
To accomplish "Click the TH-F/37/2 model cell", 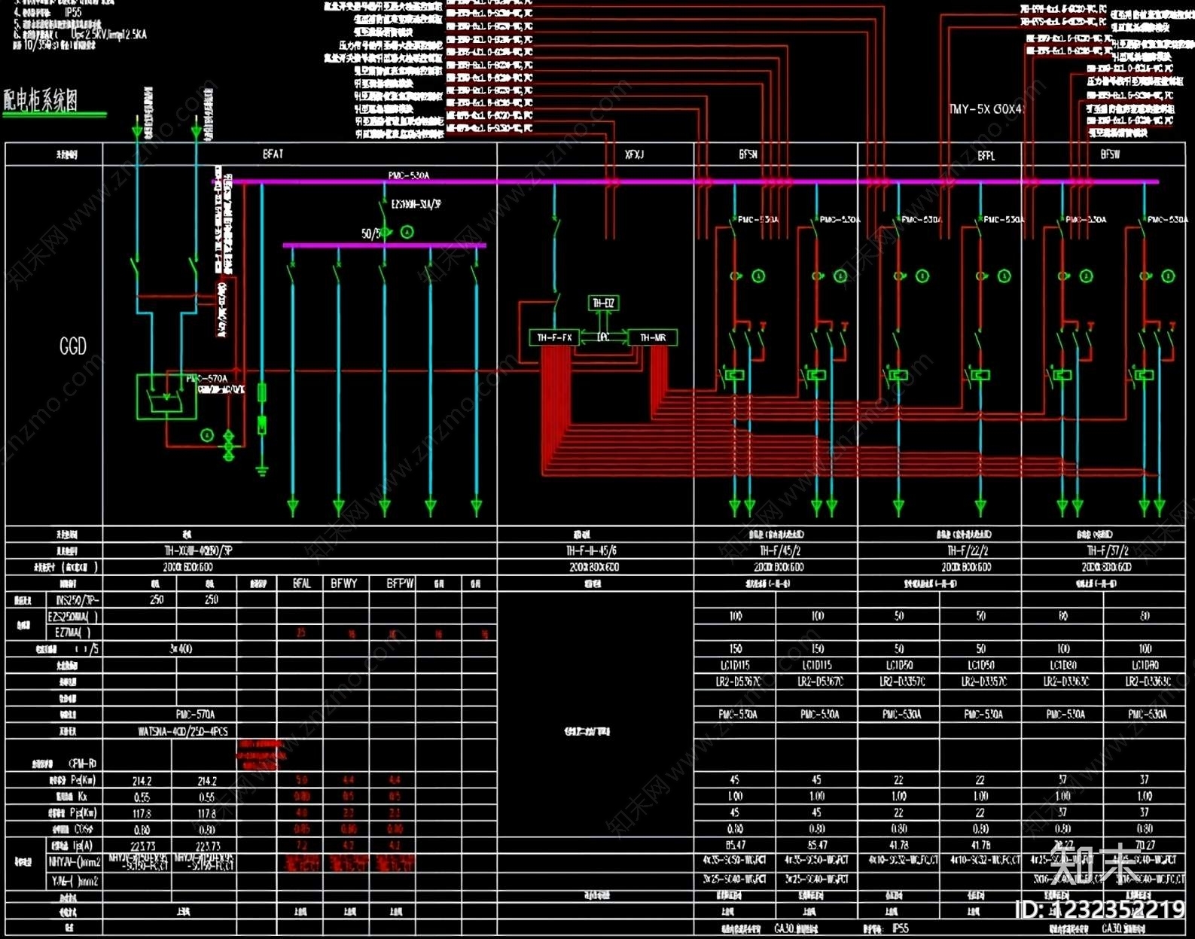I will [x=1107, y=550].
